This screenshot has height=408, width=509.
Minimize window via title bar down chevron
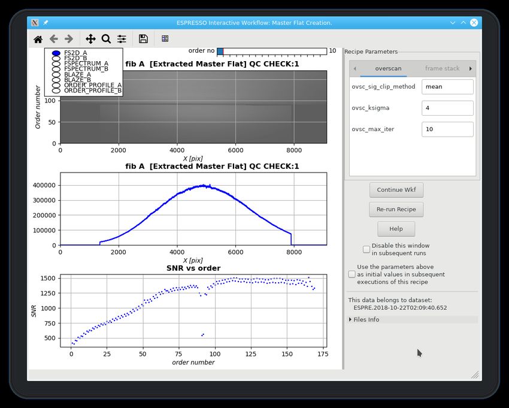(x=453, y=23)
